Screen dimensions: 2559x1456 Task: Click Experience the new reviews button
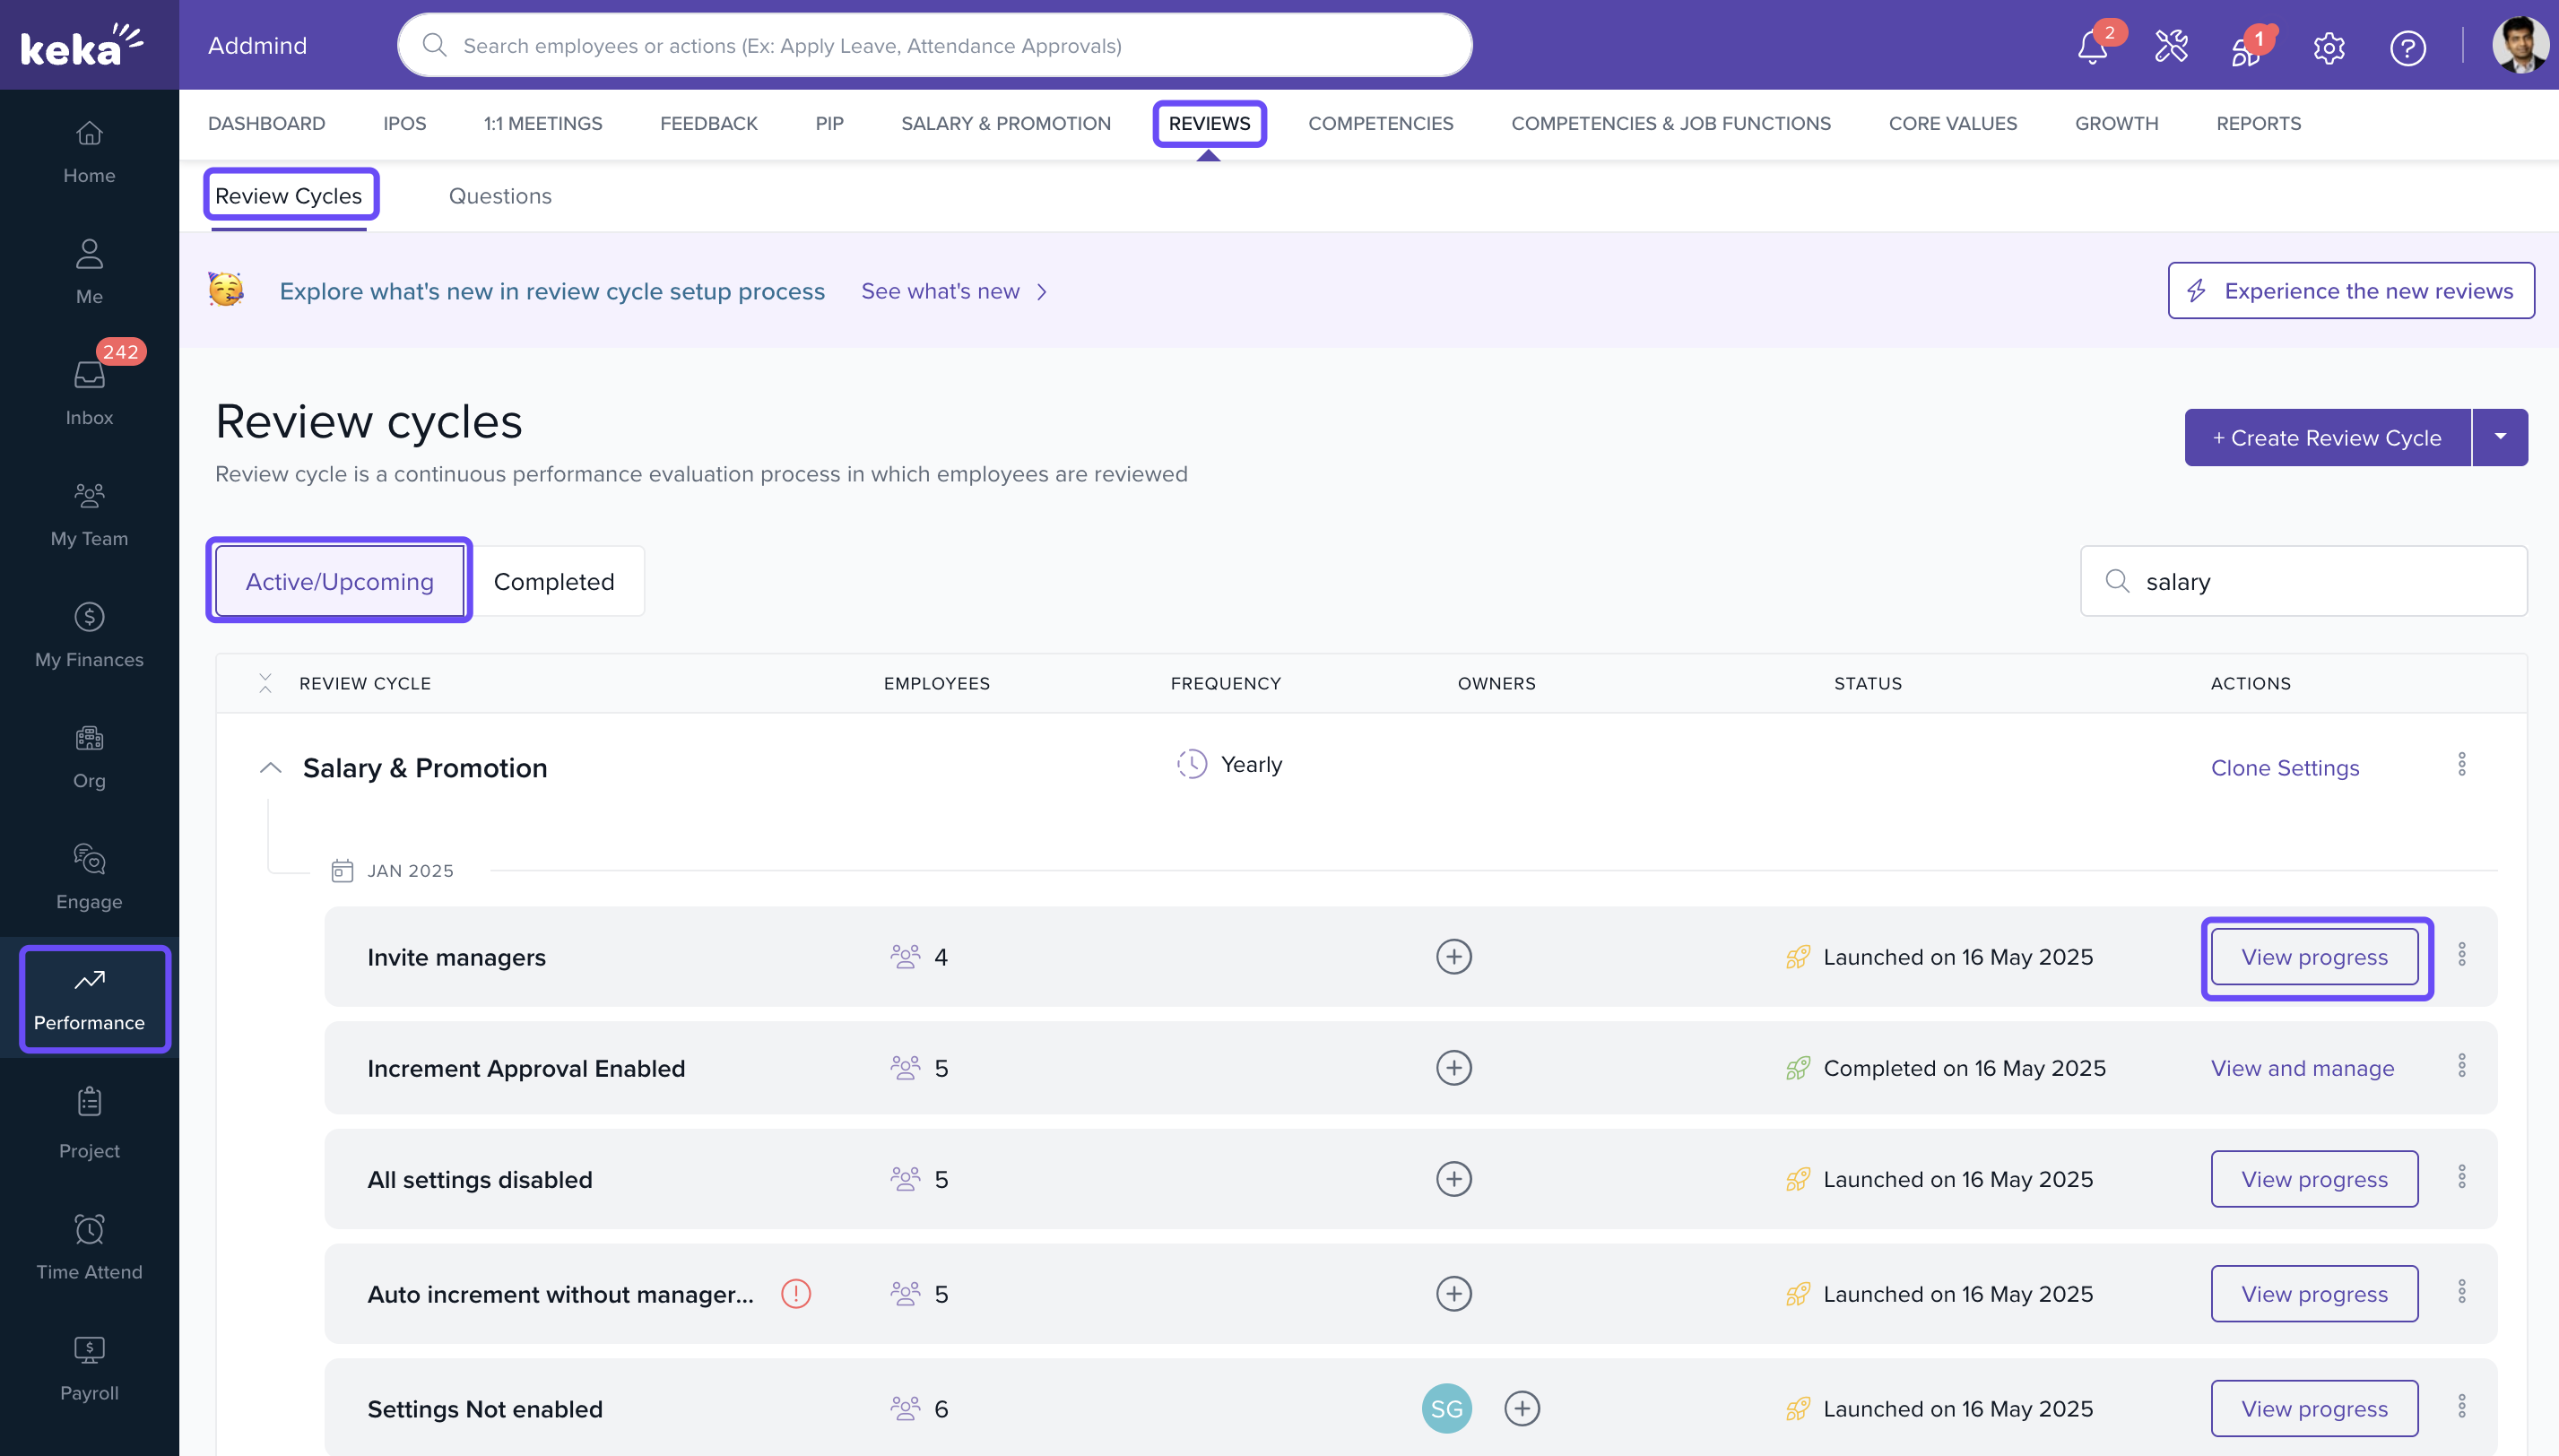click(x=2350, y=291)
